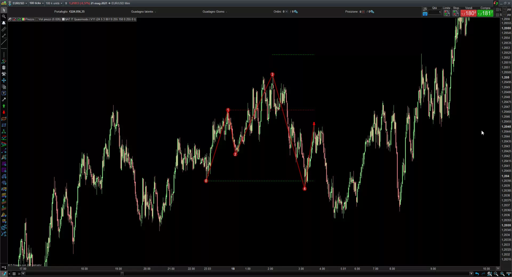The height and width of the screenshot is (277, 512).
Task: Click the Limite order button
Action: tap(447, 13)
